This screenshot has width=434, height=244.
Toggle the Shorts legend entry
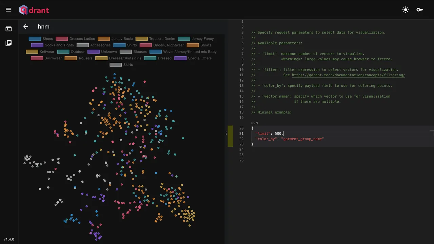point(199,45)
